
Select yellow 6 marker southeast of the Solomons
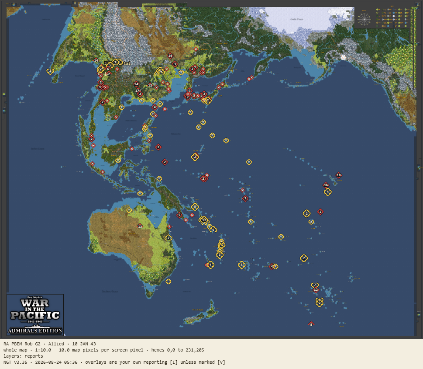(x=213, y=230)
